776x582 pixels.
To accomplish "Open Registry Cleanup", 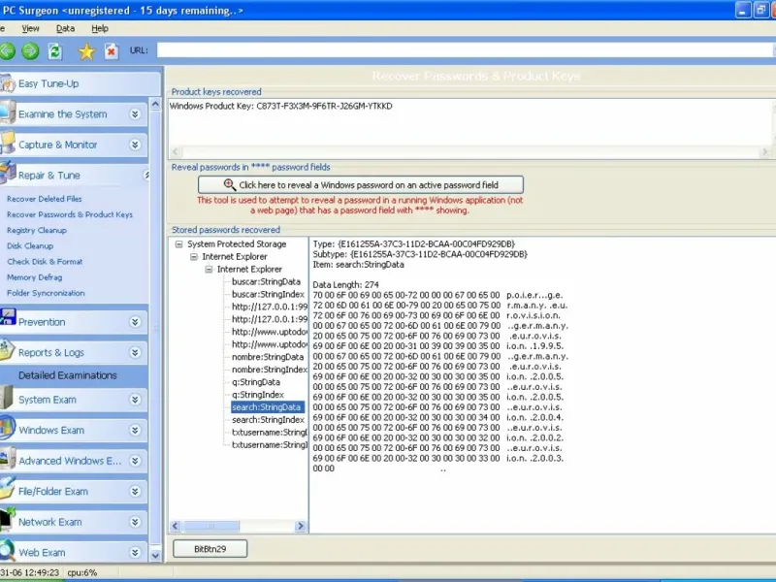I will pos(37,230).
